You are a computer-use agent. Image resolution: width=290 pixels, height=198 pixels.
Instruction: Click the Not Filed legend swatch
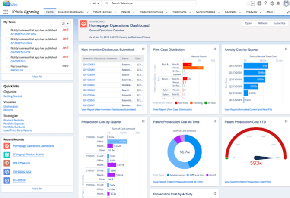(176, 103)
